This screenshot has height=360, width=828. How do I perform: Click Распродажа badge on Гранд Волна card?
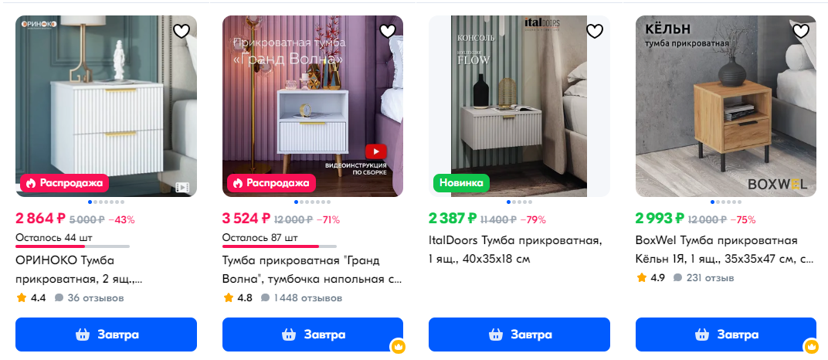click(x=271, y=183)
